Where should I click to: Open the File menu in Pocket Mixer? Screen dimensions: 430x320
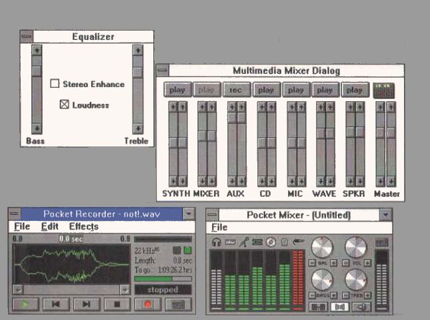pos(219,228)
